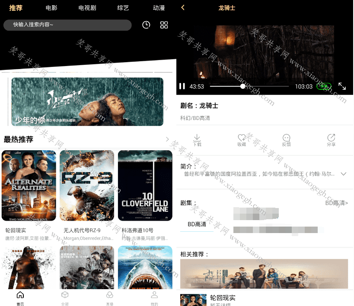This screenshot has width=354, height=306.
Task: Switch to the 综艺 tab
Action: pos(123,8)
